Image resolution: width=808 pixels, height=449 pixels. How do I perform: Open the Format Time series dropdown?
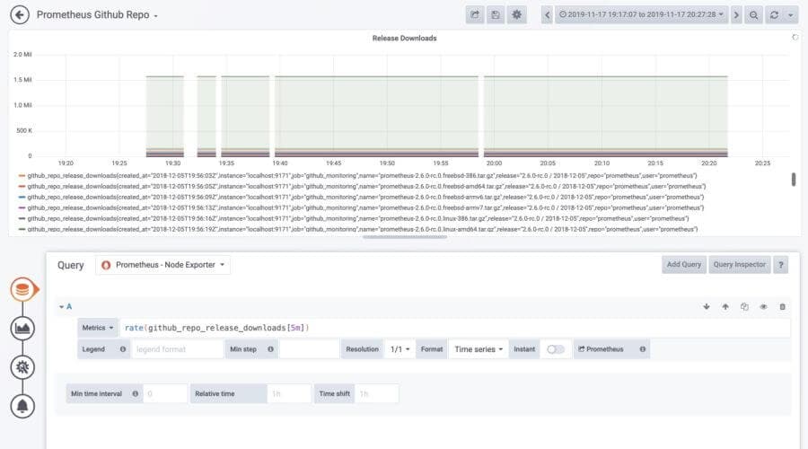479,349
